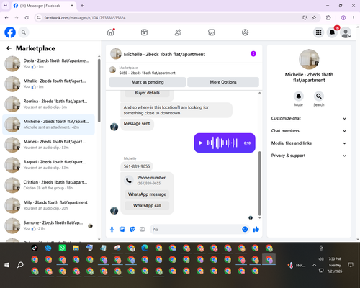Viewport: 360px width, 288px height.
Task: Click the Mark as pending button
Action: 148,82
